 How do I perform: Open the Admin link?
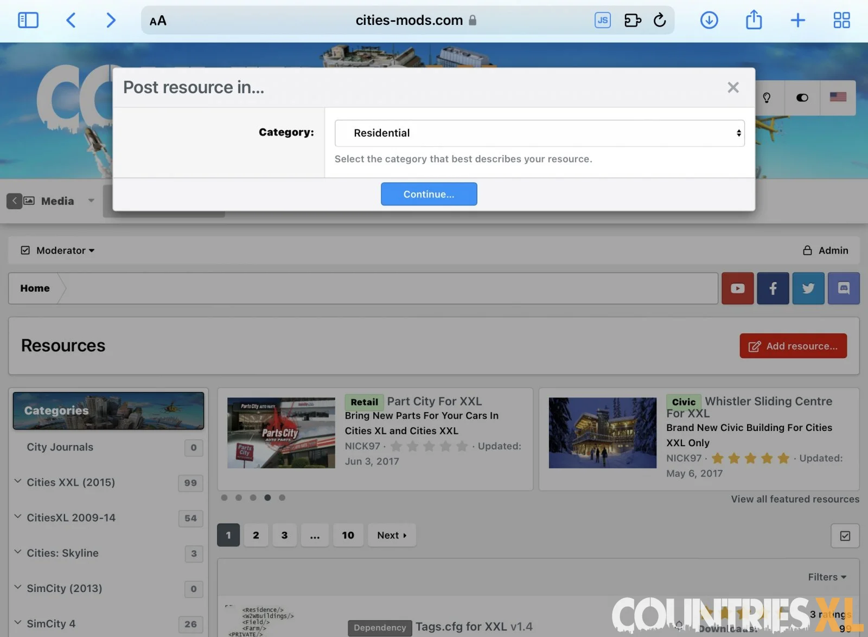(825, 250)
